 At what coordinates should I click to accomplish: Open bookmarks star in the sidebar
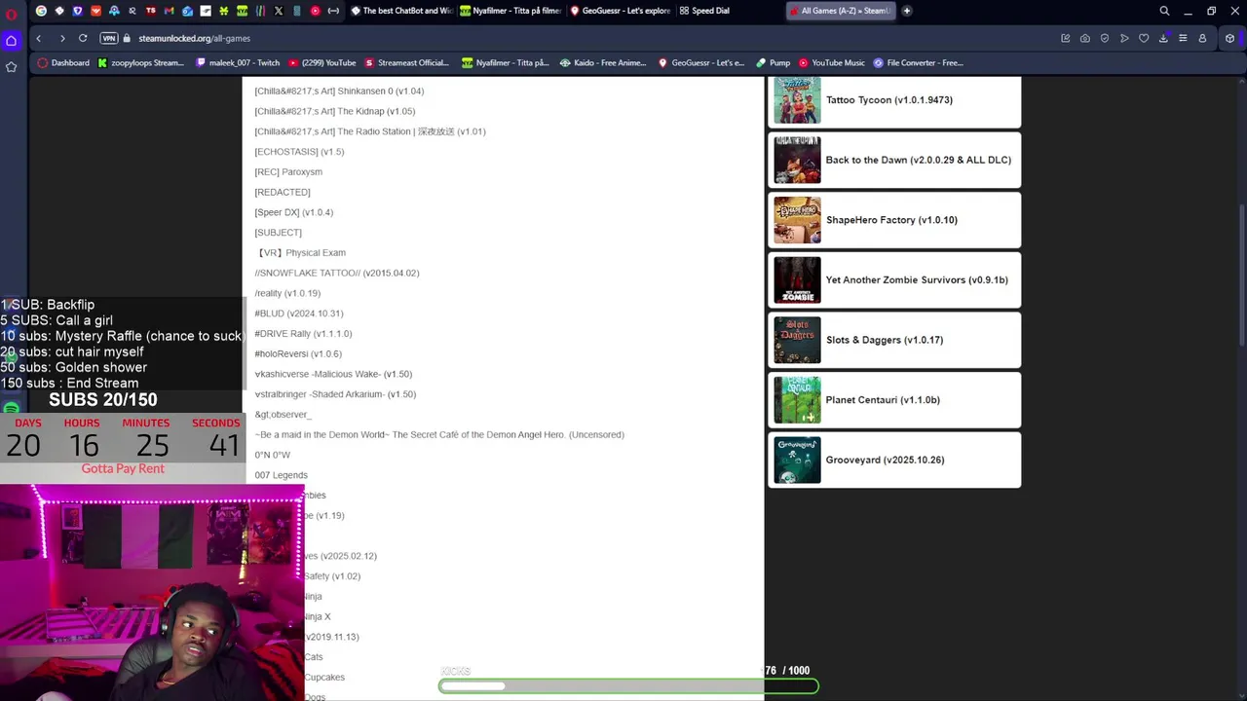[12, 66]
